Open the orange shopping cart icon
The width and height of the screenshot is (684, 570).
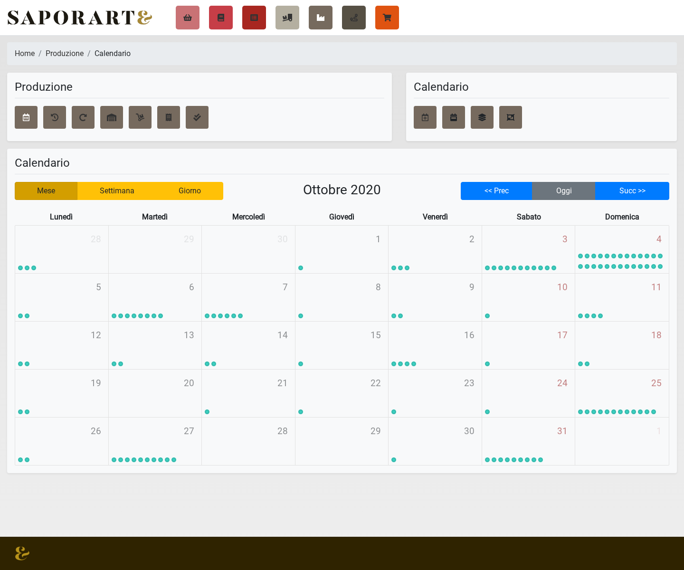pyautogui.click(x=387, y=18)
